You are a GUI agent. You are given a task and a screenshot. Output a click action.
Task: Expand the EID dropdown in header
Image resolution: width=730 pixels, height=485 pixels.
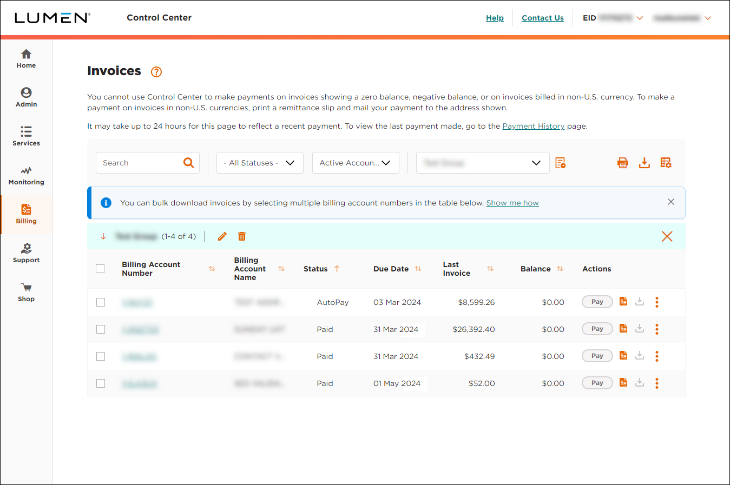pyautogui.click(x=640, y=18)
